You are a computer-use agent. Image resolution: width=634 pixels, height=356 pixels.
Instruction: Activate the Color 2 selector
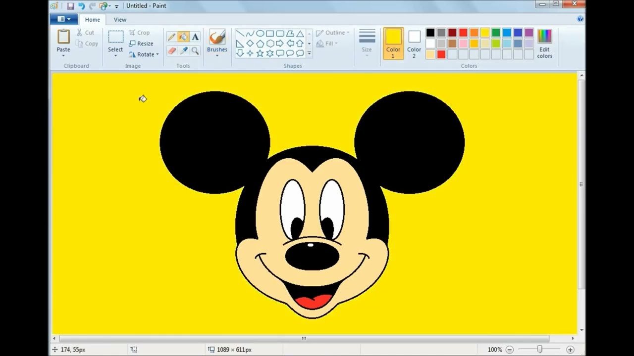[x=414, y=44]
